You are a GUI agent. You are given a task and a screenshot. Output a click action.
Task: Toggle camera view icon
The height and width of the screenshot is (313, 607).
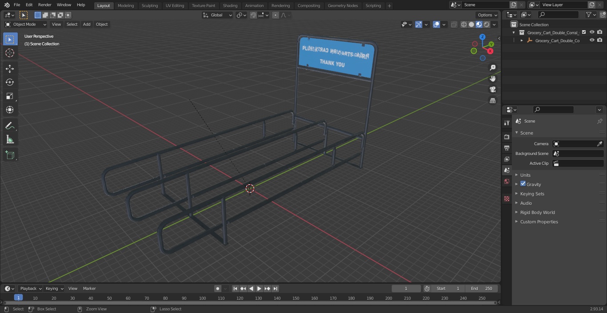click(492, 89)
